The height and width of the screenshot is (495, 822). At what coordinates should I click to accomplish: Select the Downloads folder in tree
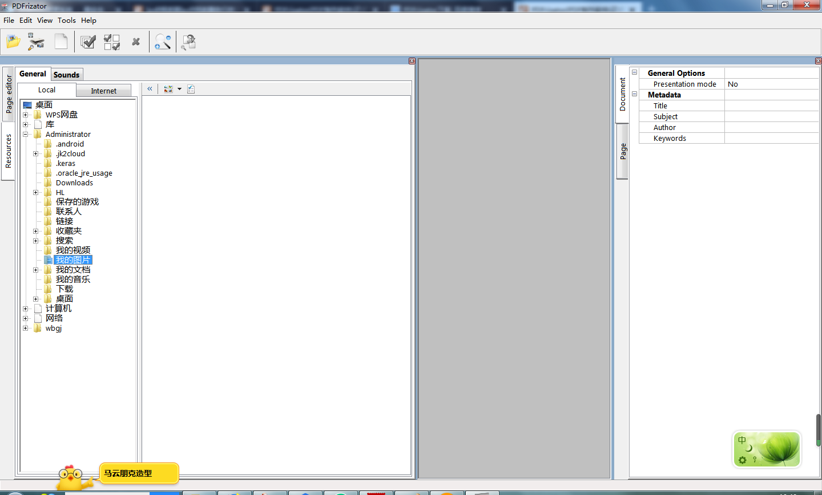coord(74,183)
